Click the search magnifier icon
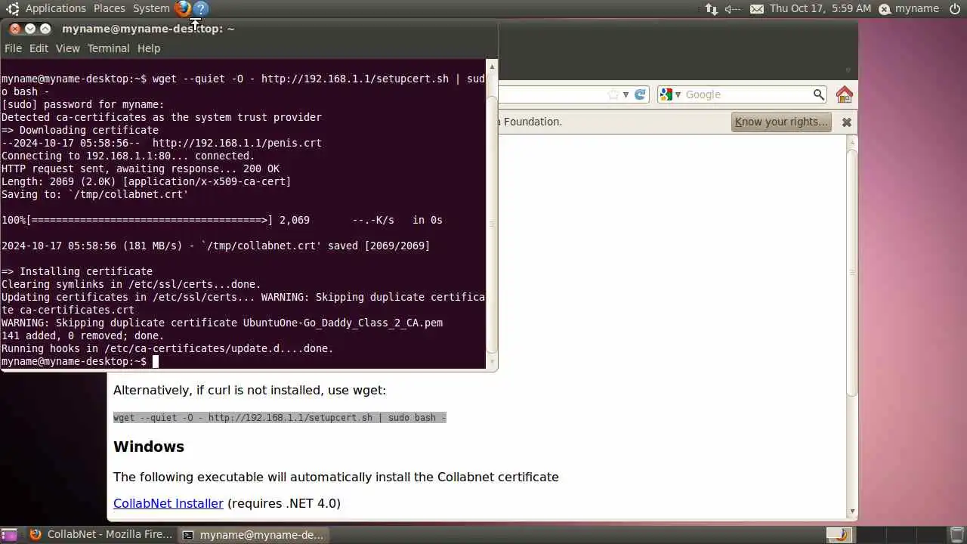967x544 pixels. tap(818, 94)
